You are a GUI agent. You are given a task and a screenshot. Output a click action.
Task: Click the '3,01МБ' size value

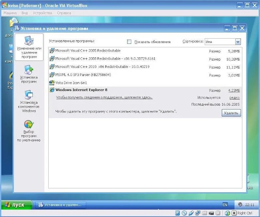pos(234,75)
